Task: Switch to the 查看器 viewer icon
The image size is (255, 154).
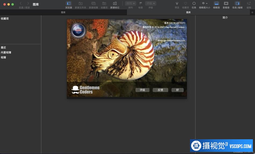Action: pyautogui.click(x=226, y=3)
